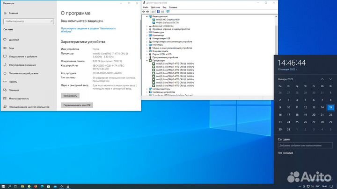The height and width of the screenshot is (189, 337).
Task: Click the help icon in Device Manager toolbar
Action: (x=159, y=11)
